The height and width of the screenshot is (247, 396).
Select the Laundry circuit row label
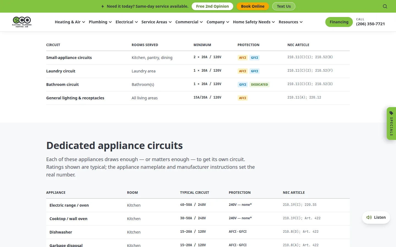point(61,71)
